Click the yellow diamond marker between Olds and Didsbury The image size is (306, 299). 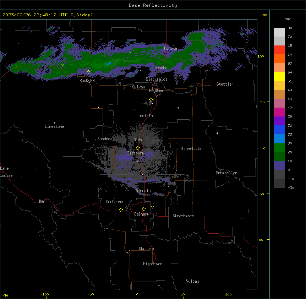coord(138,148)
